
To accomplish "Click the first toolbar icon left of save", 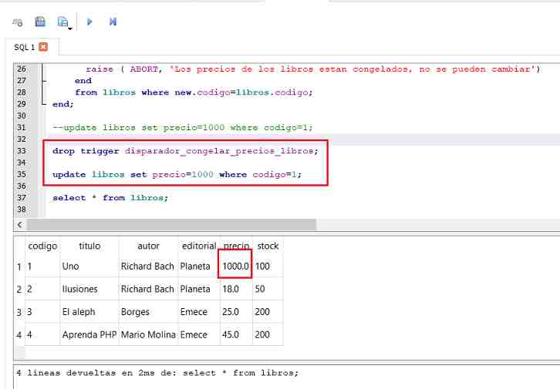I will pos(18,22).
